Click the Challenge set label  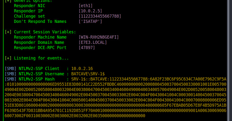pos(29,16)
